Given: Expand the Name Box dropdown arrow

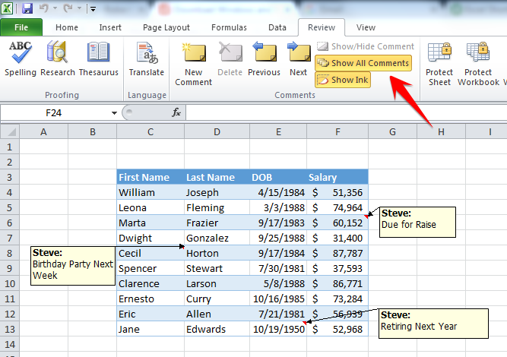Looking at the screenshot, I should click(x=114, y=112).
